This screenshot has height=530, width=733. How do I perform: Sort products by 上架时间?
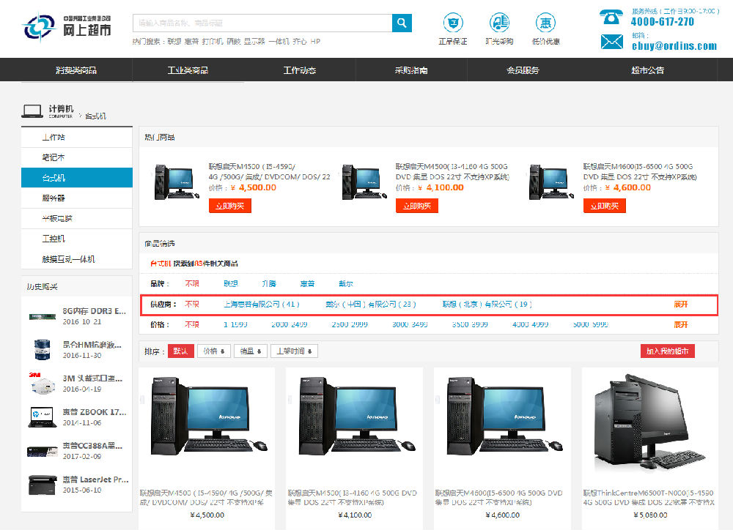point(294,351)
